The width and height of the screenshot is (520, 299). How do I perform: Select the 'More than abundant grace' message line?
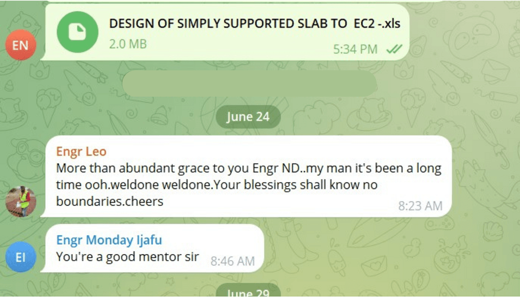tap(248, 168)
